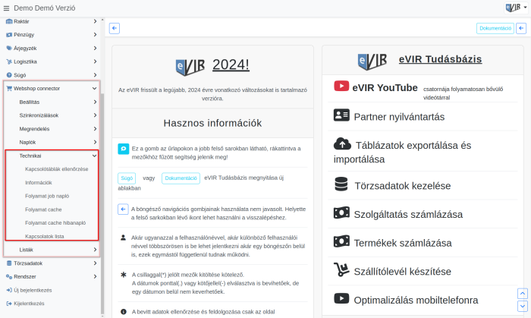Expand the Szinkronizálások submenu chevron
This screenshot has height=318, width=531.
95,115
